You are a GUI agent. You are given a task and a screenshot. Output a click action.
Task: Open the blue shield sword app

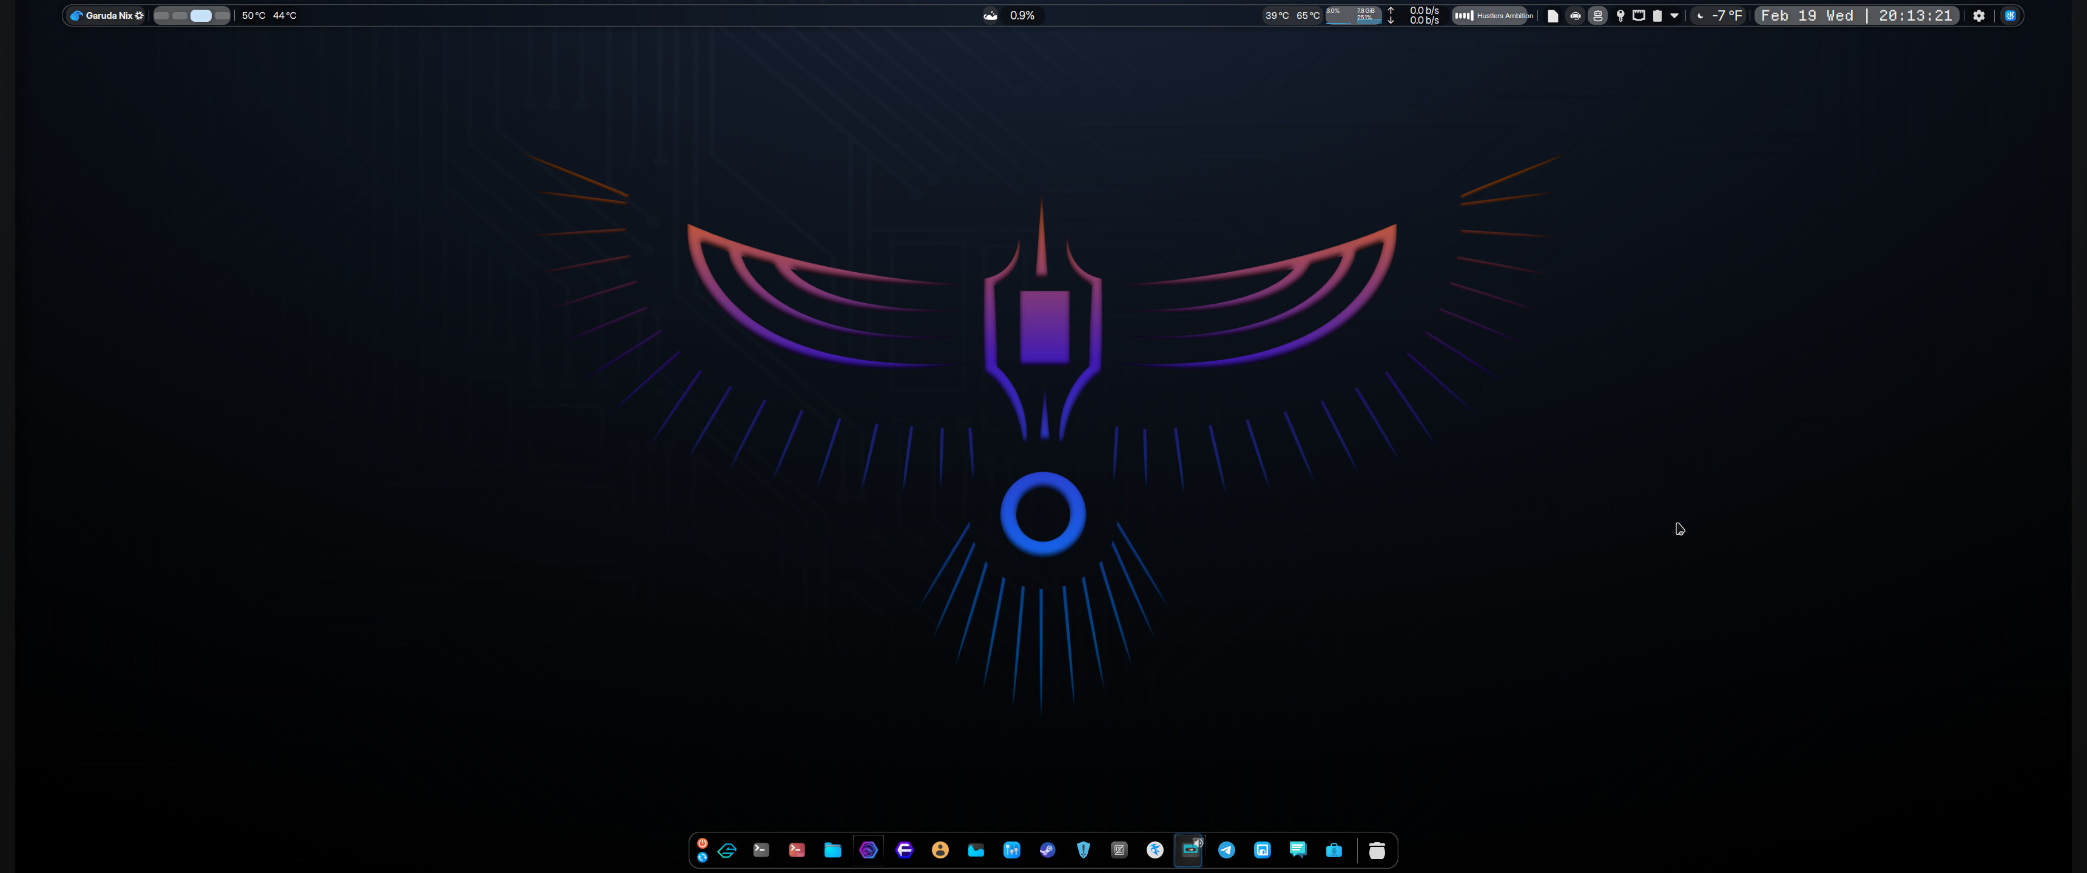[x=1083, y=851]
